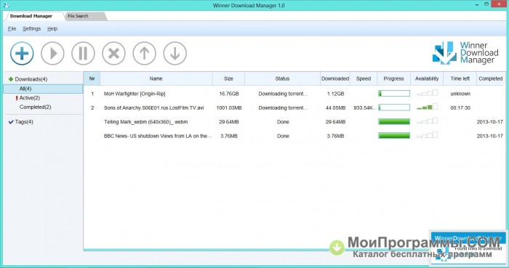Switch to the Download Manager tab

(31, 16)
